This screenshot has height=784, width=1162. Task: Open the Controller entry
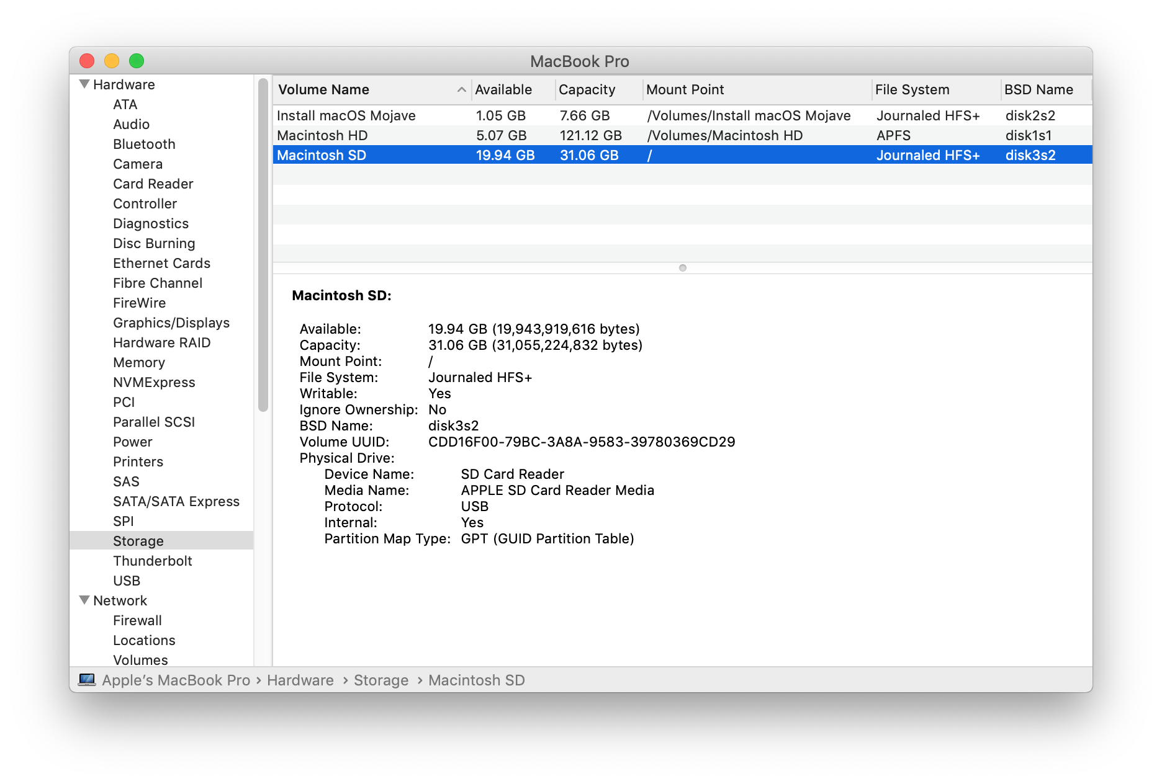145,203
